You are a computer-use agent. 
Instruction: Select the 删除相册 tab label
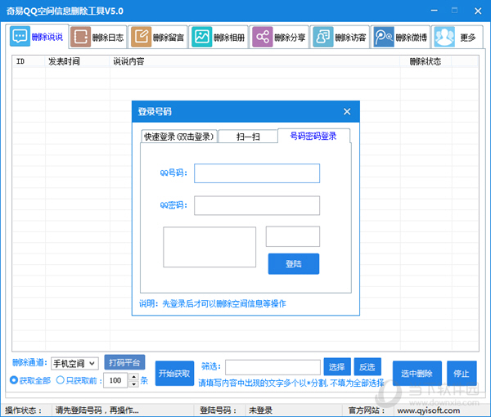tap(229, 38)
